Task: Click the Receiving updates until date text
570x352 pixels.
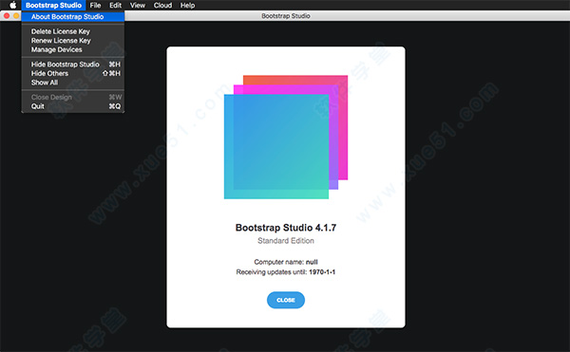Action: [286, 271]
